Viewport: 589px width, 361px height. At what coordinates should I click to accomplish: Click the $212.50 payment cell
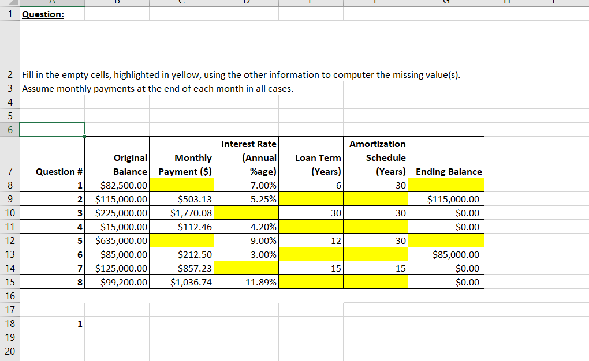point(182,254)
